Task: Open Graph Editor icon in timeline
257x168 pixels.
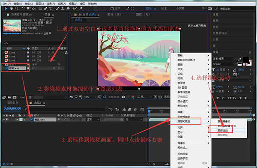Action: 142,109
